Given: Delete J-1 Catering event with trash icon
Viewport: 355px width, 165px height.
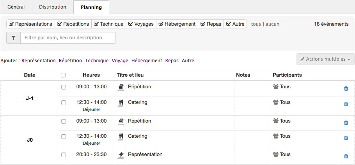Looking at the screenshot, I should [x=346, y=104].
